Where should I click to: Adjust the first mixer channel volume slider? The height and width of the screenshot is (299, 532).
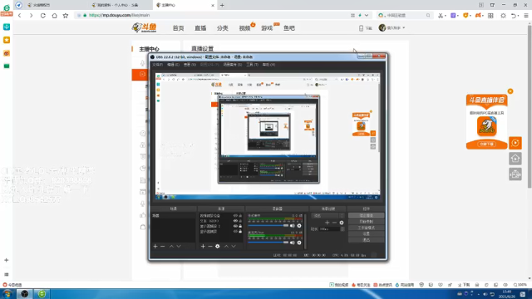(x=268, y=226)
